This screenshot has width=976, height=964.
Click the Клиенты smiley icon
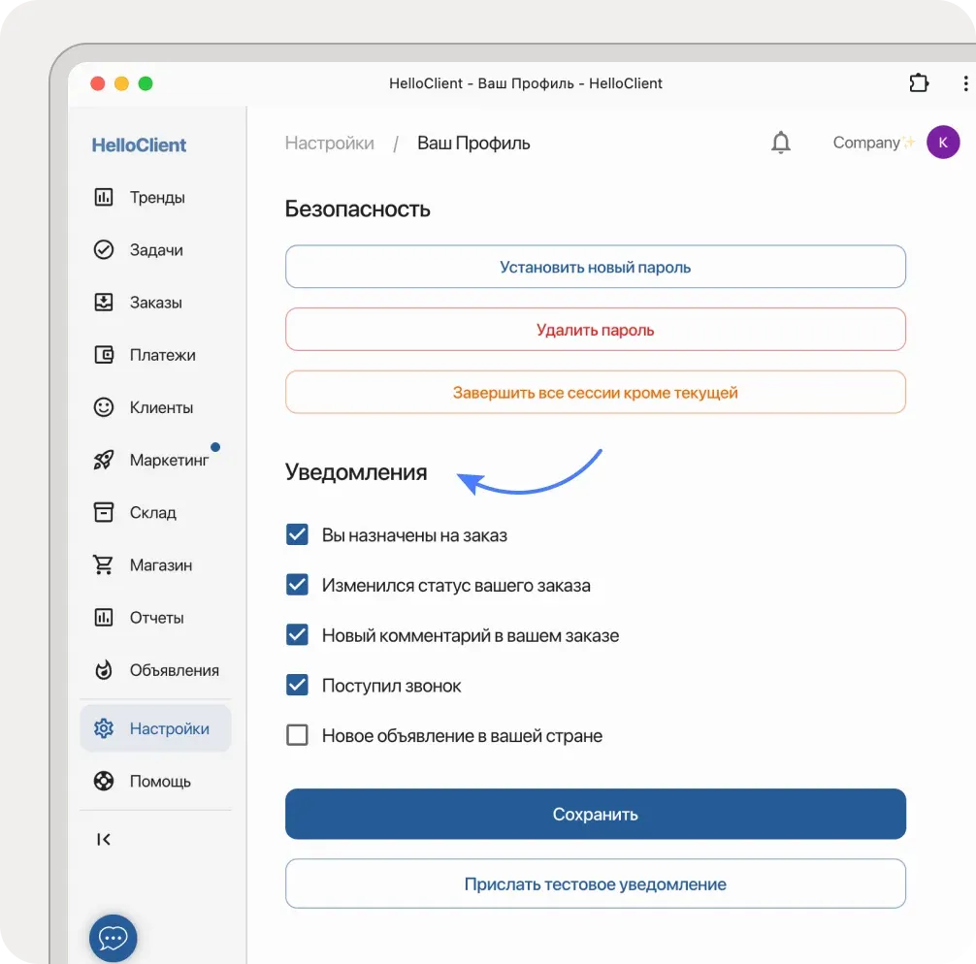click(105, 406)
